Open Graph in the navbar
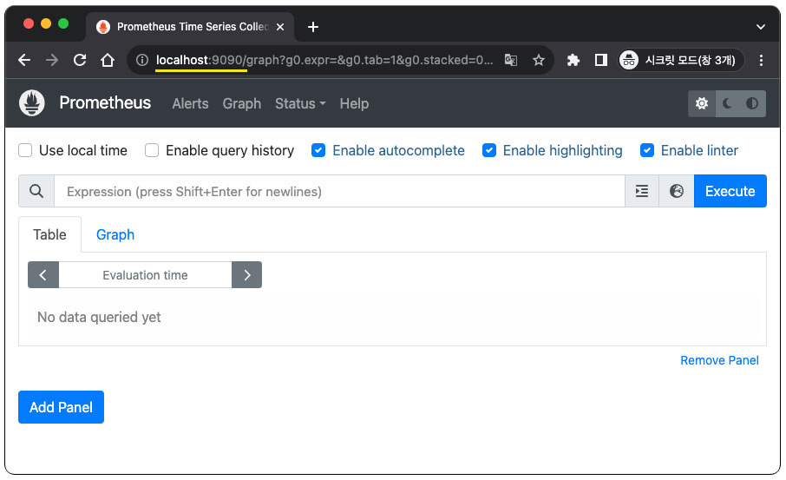 (x=242, y=104)
